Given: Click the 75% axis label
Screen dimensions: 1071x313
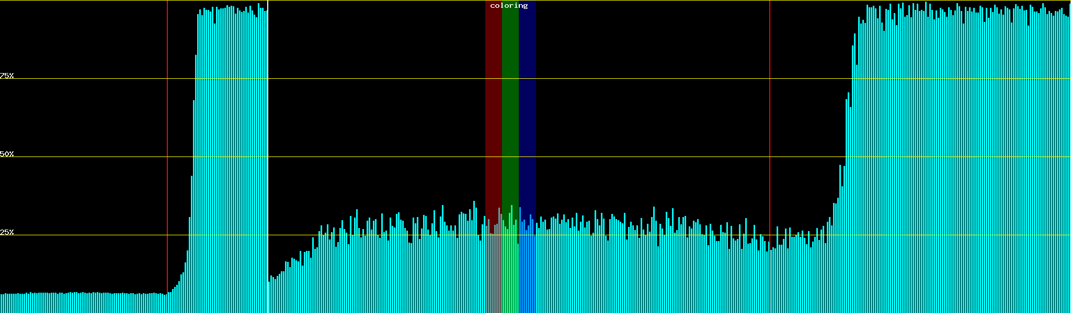Looking at the screenshot, I should click(7, 76).
